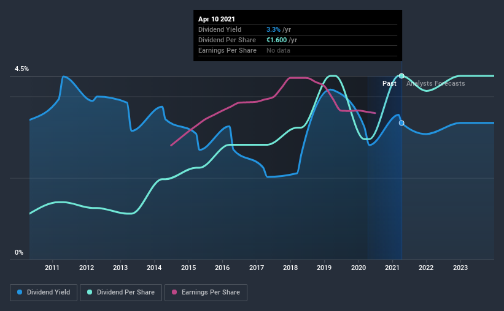Click the 2021 x-axis label
504x311 pixels.
pyautogui.click(x=392, y=268)
